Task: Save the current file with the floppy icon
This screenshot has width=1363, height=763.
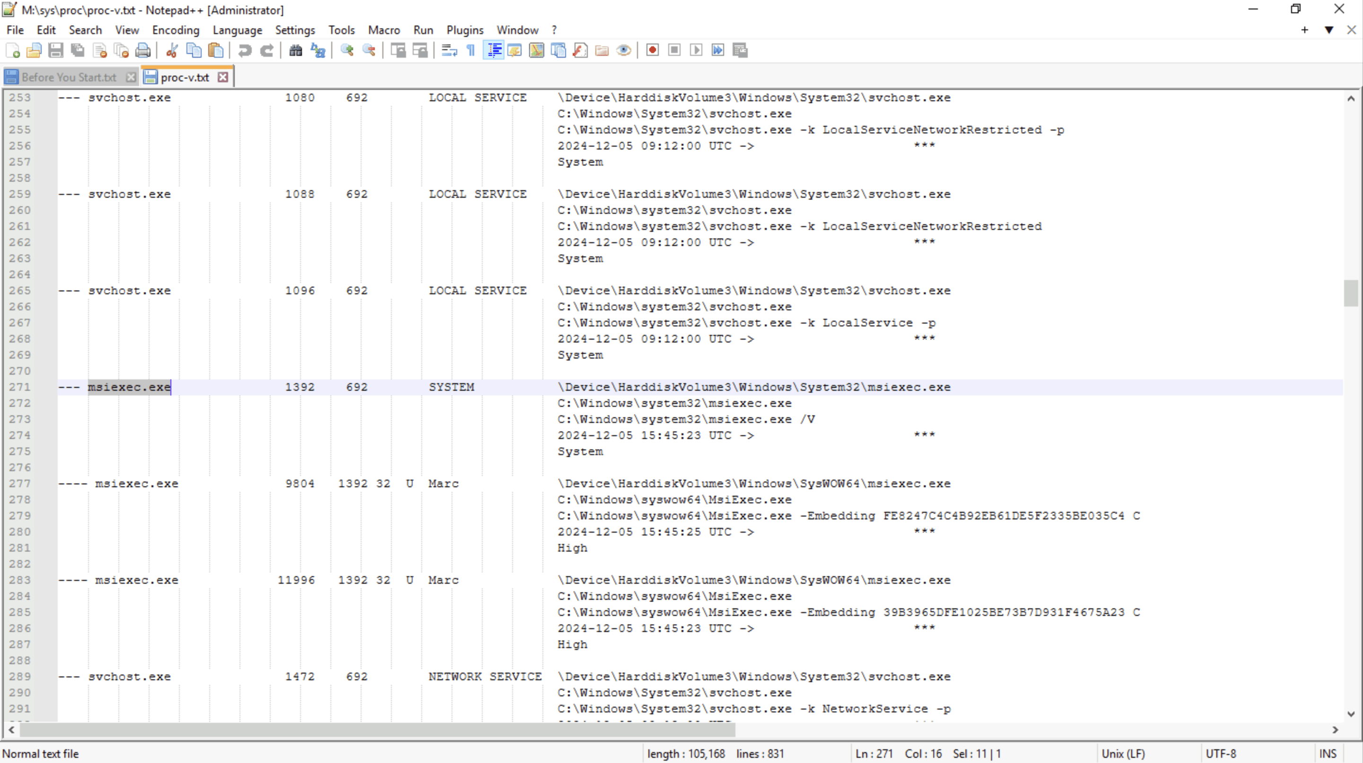Action: [55, 50]
